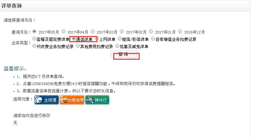Pick the 2017年01月 month option
Screen dimensions: 258x138
[x=151, y=31]
